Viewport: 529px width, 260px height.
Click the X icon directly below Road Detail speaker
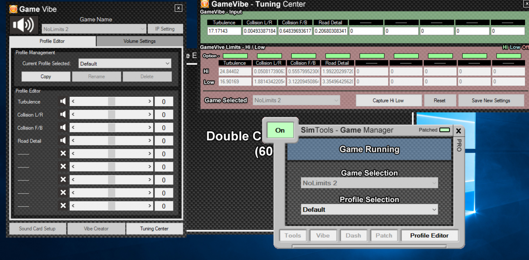[x=63, y=153]
